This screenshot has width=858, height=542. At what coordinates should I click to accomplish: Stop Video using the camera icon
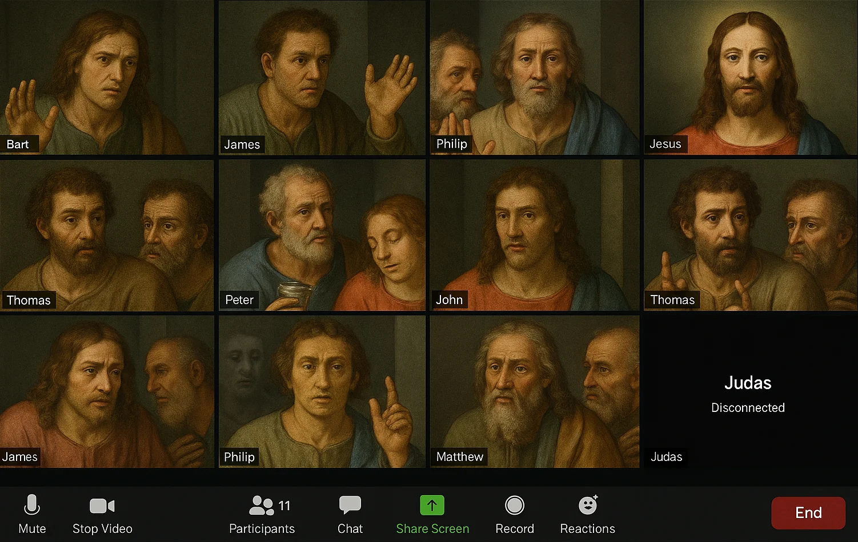(x=102, y=506)
